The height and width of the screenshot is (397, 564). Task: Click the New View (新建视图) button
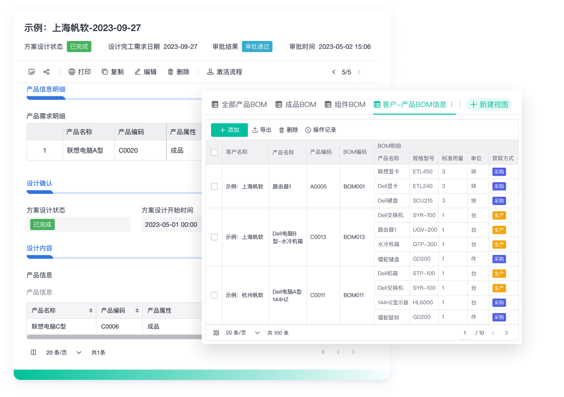[x=489, y=104]
